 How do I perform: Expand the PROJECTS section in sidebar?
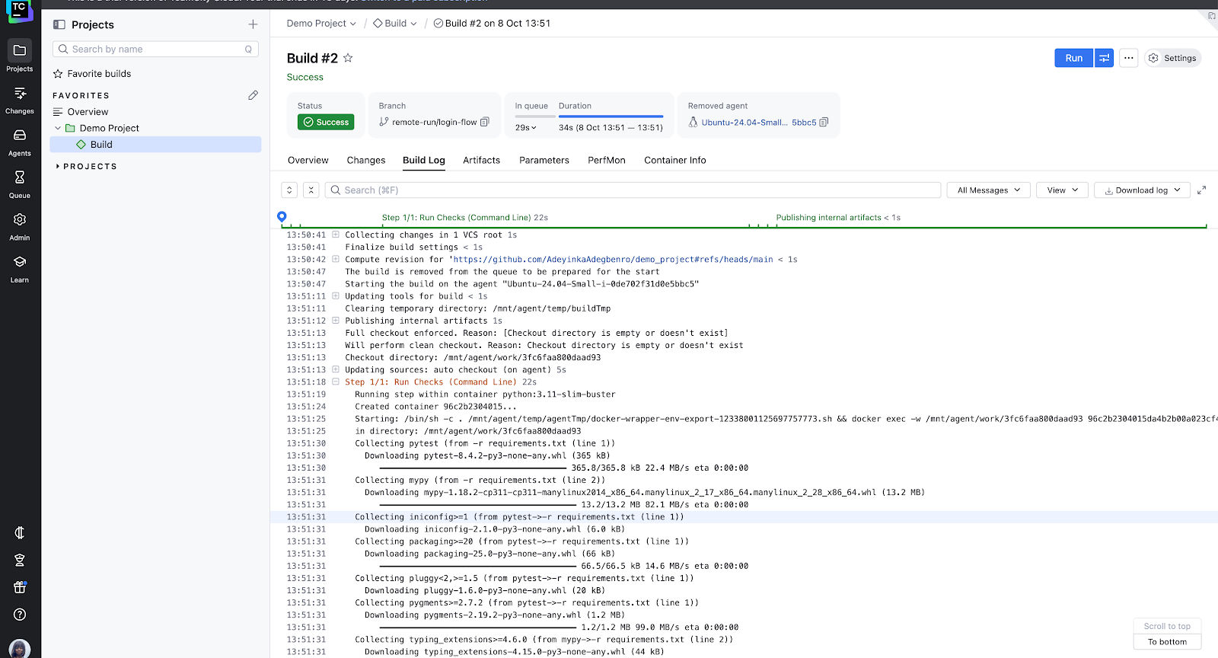coord(58,166)
